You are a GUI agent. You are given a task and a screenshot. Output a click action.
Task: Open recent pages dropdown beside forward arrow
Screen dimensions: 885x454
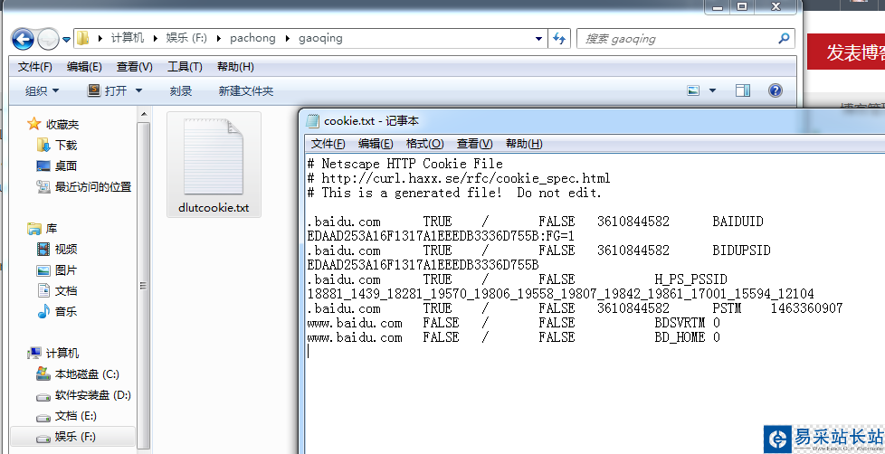(67, 40)
